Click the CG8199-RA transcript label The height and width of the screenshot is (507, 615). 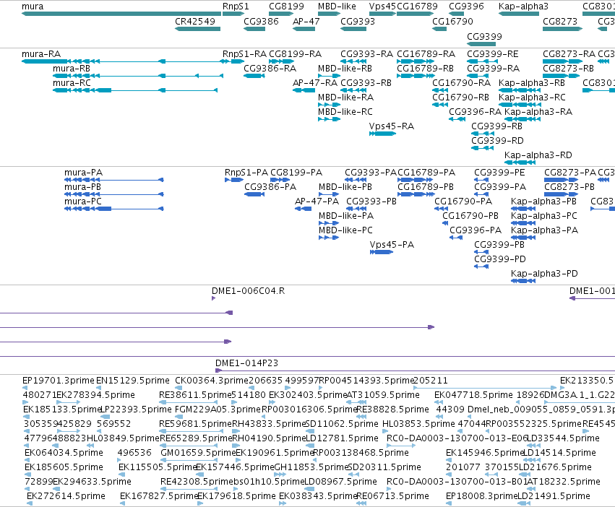pos(295,53)
